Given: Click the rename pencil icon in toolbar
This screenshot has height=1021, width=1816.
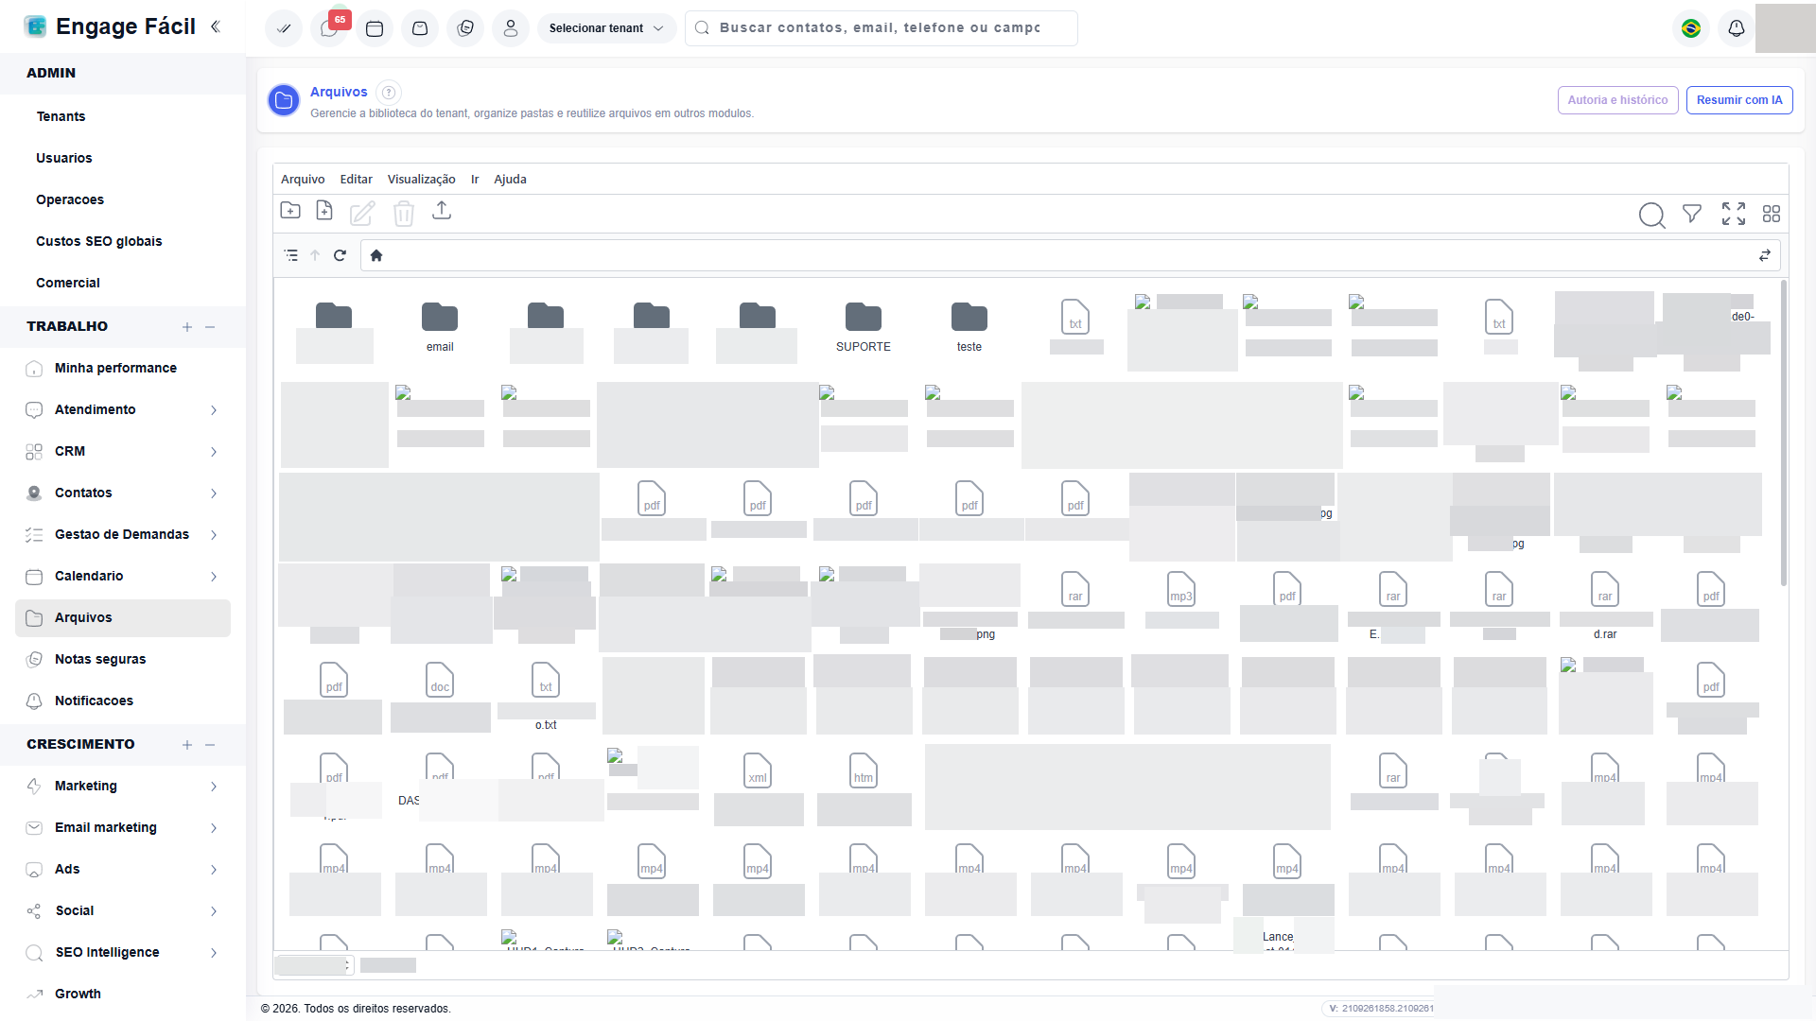Looking at the screenshot, I should (362, 214).
